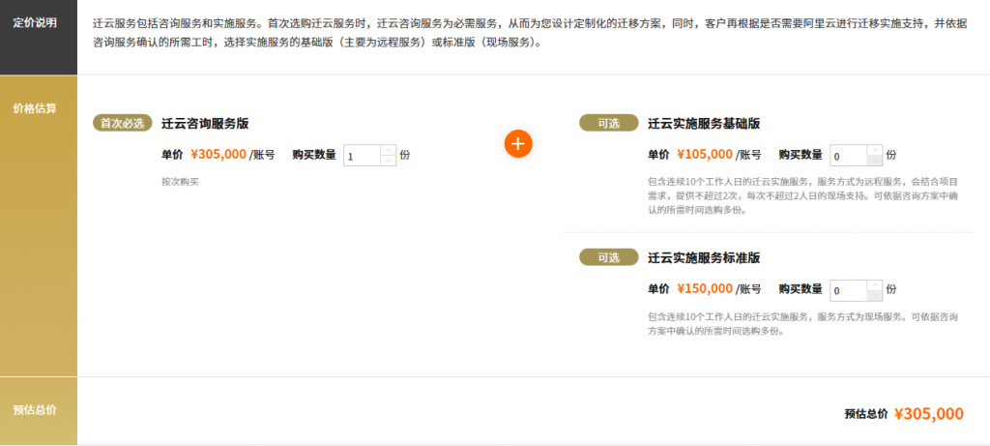Screen dimensions: 990x446
Task: Switch to the 价格估算 sidebar section
Action: coord(35,108)
